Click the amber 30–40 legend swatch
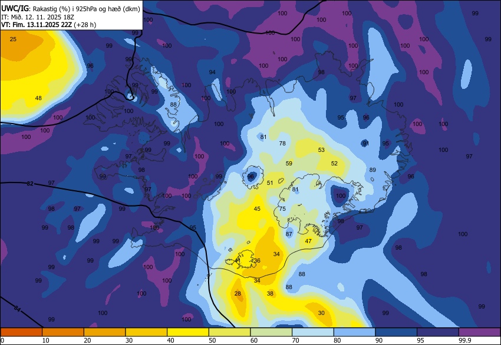 [x=146, y=332]
